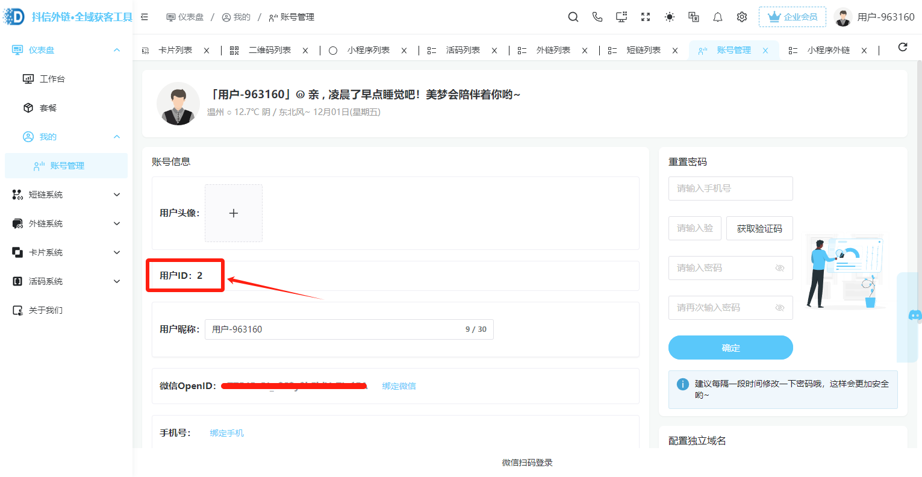Open settings gear icon

[x=742, y=17]
